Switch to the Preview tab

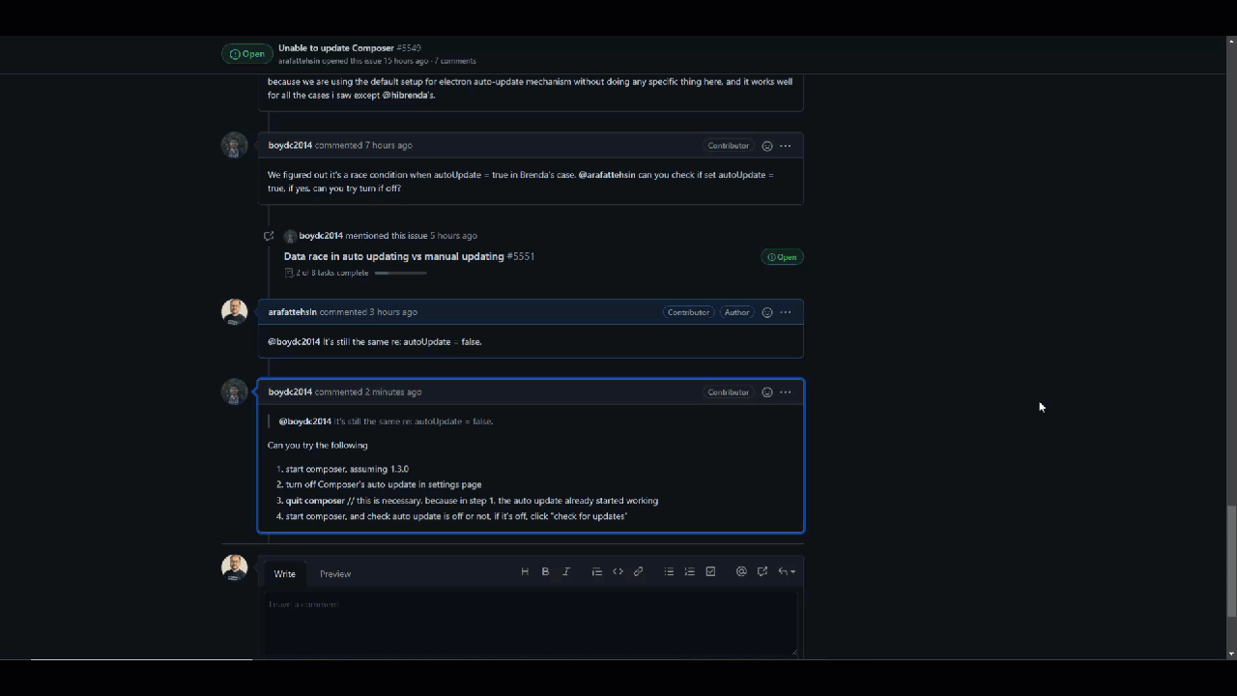(335, 574)
